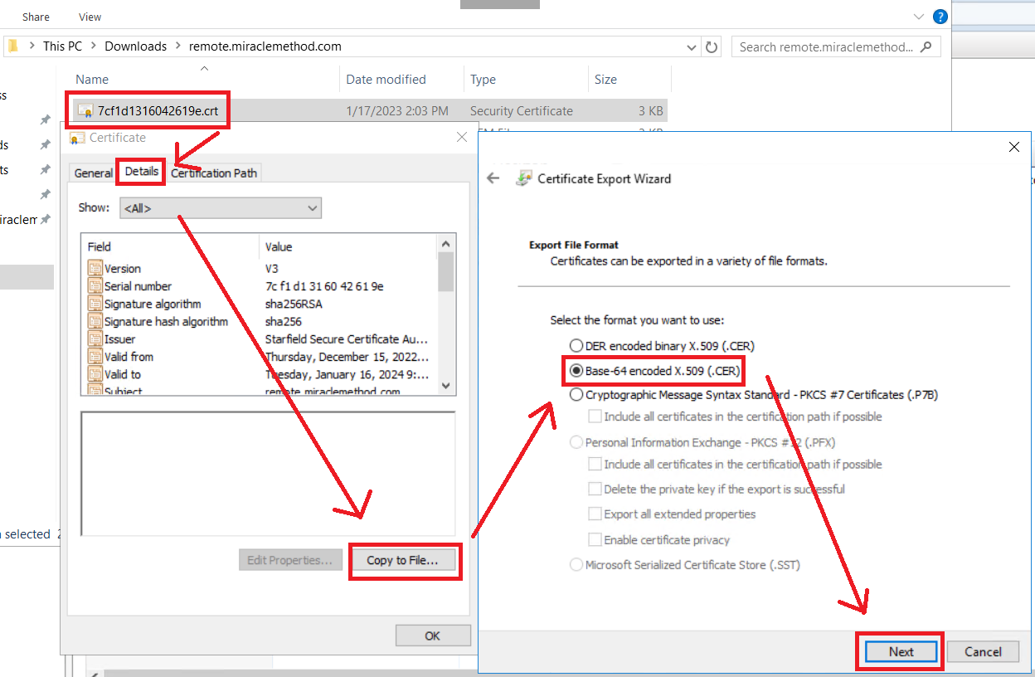Click the field list scrollbar down arrow

click(446, 386)
